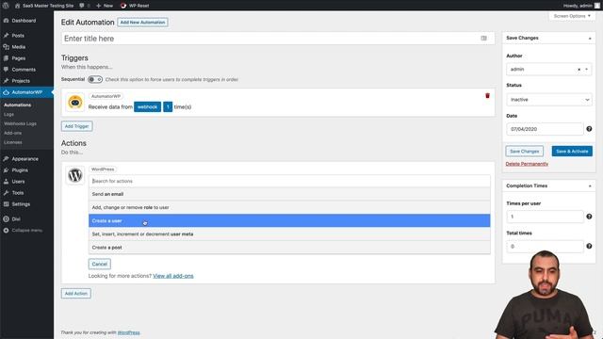Go to Dashboard in sidebar
Viewport: 603px width, 339px height.
click(x=24, y=21)
